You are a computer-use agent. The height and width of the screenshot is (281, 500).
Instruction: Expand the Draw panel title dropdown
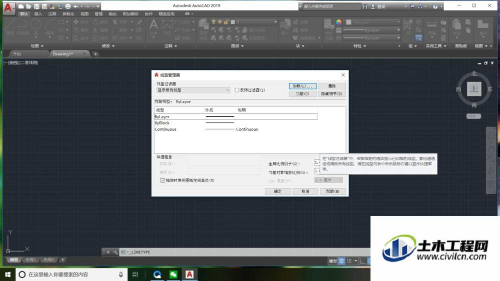(37, 46)
